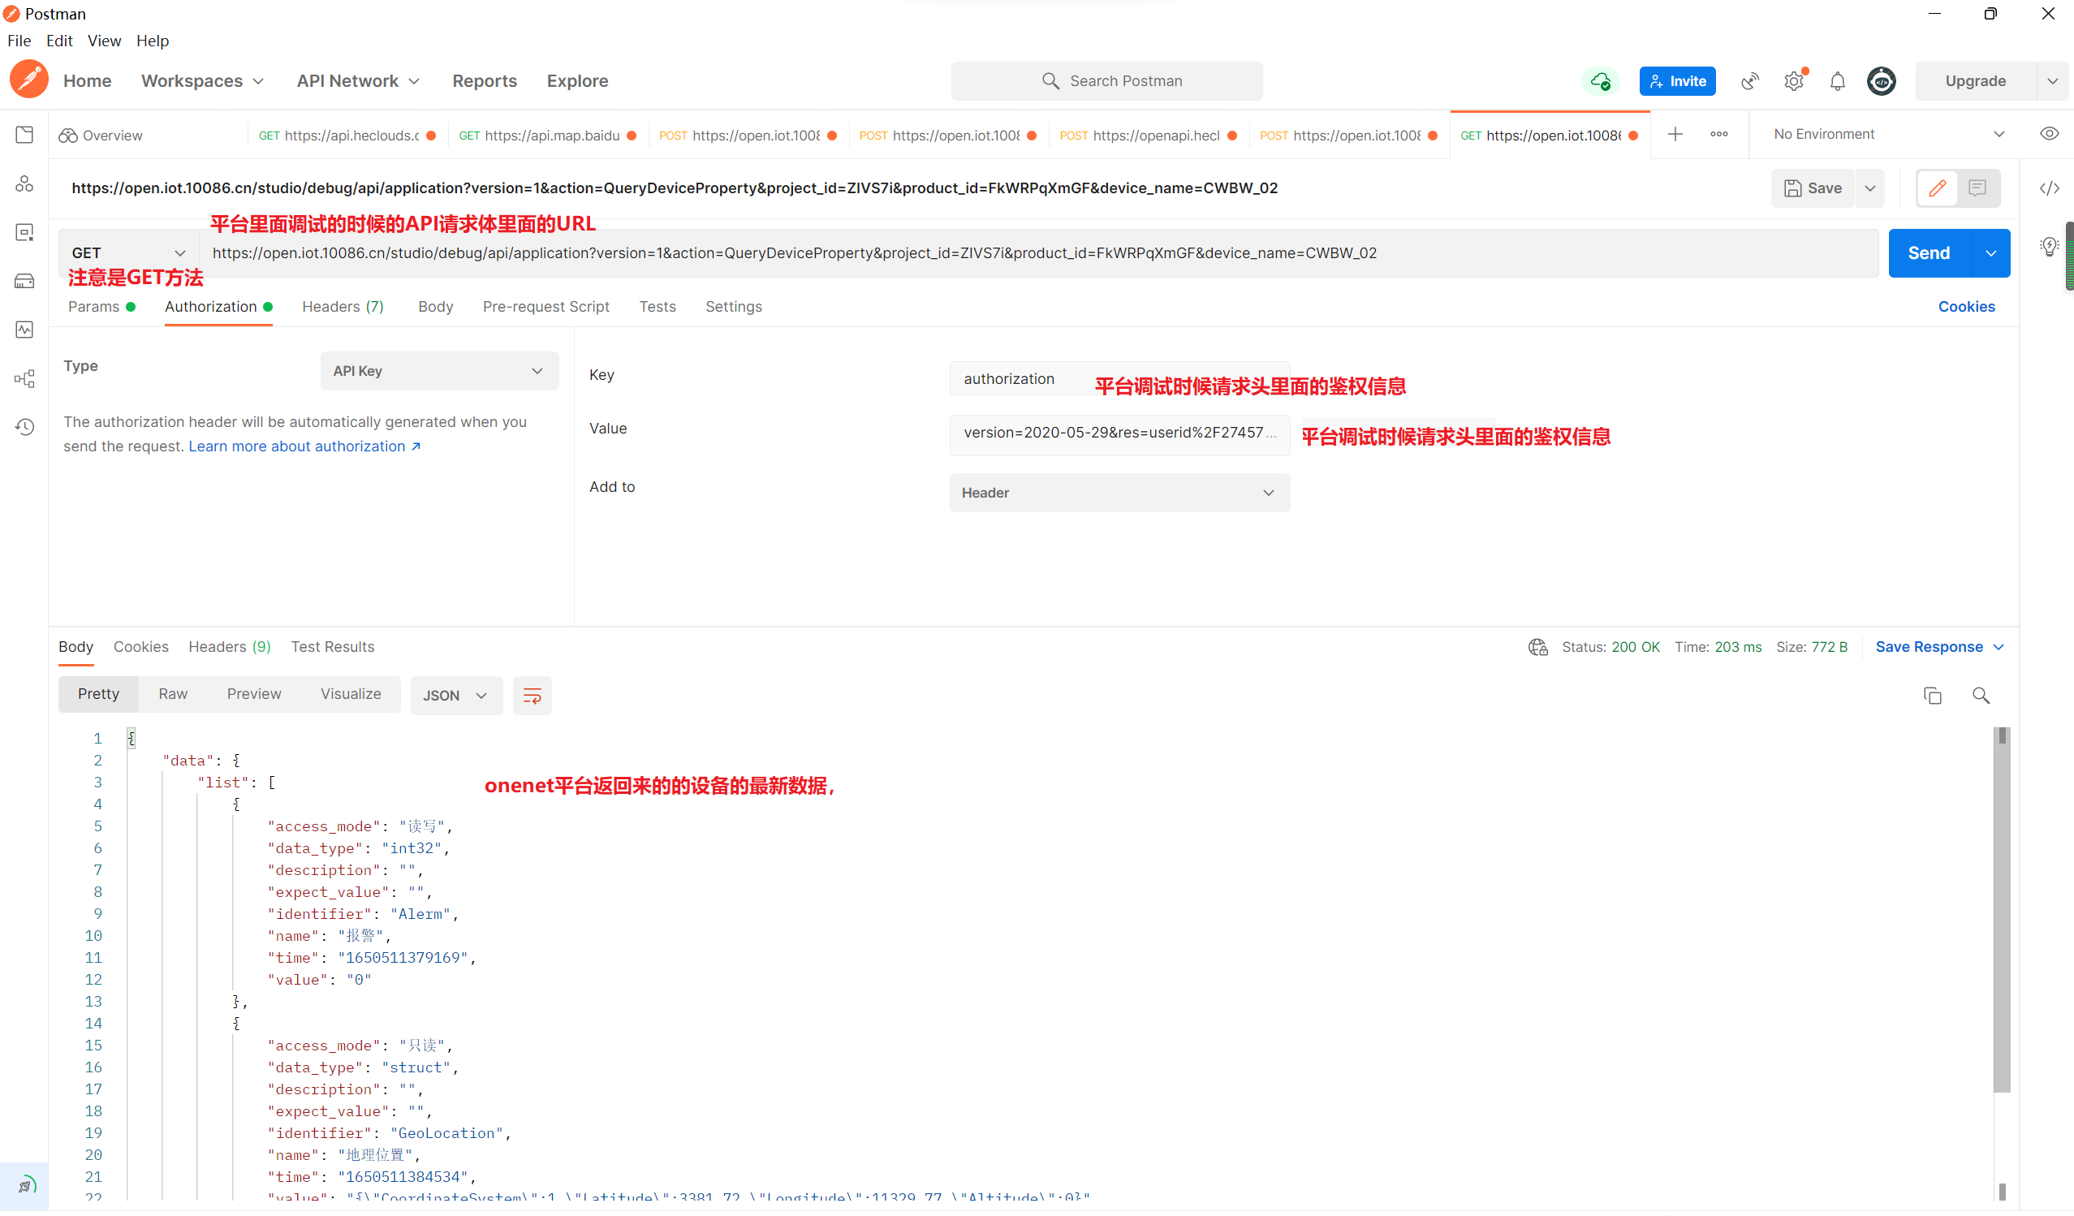This screenshot has height=1216, width=2074.
Task: Click the response body vertical scrollbar
Action: pos(2001,910)
